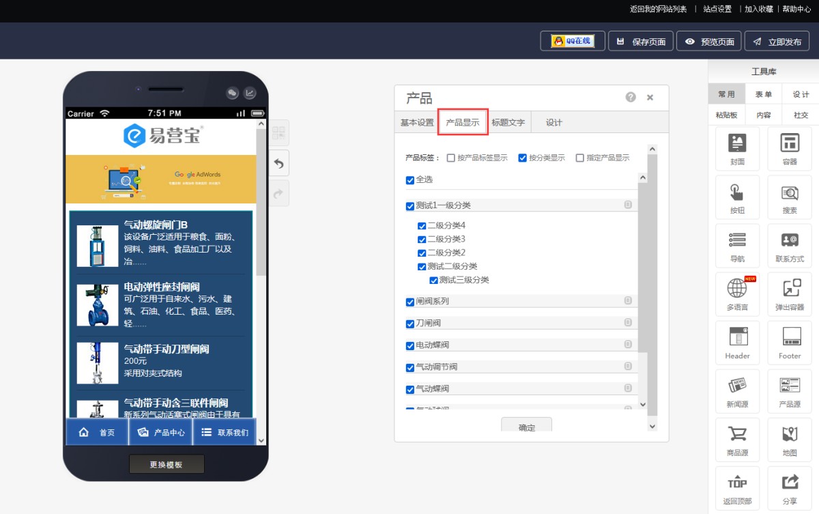
Task: Click 立即发布 publish now button
Action: [x=777, y=42]
